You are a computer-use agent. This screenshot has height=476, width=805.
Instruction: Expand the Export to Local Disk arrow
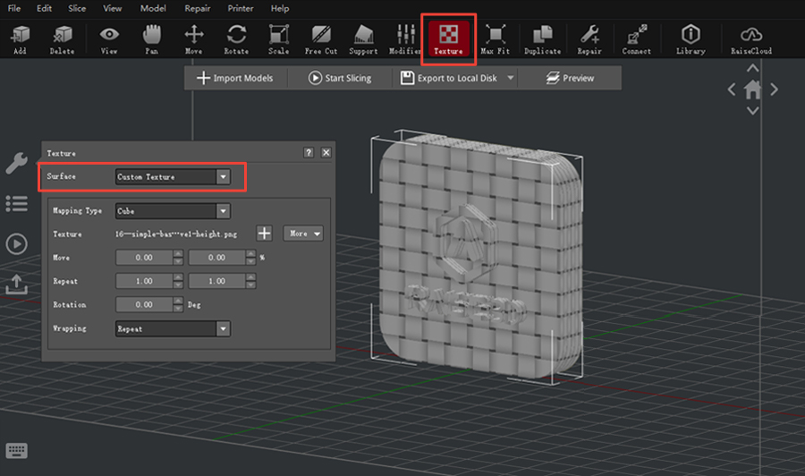tap(511, 78)
